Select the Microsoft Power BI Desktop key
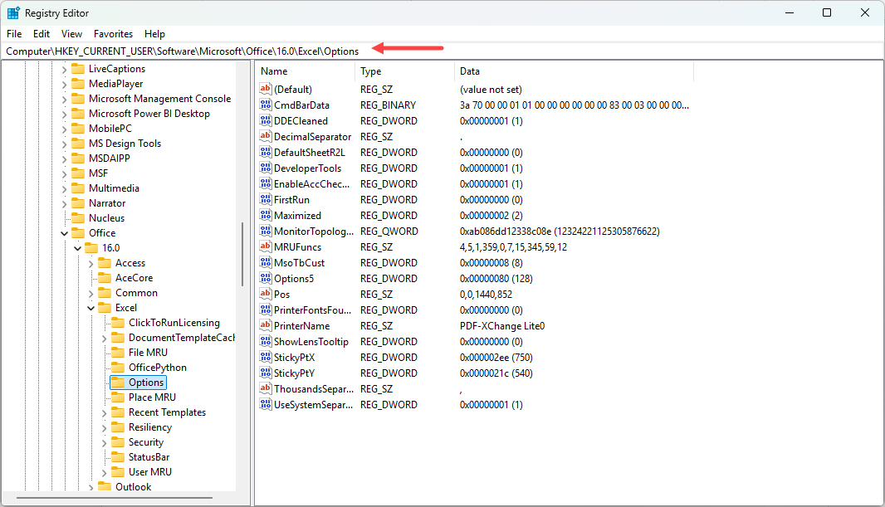The width and height of the screenshot is (885, 507). (x=149, y=114)
